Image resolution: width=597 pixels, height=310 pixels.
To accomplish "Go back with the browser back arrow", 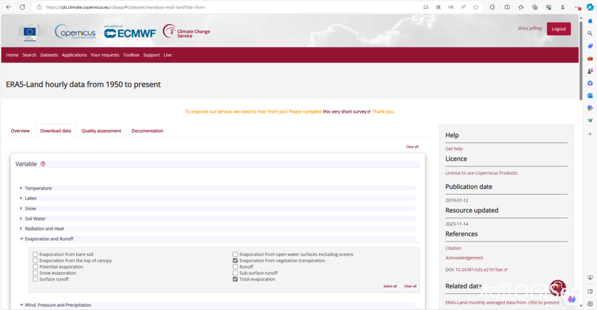I will click(x=9, y=7).
